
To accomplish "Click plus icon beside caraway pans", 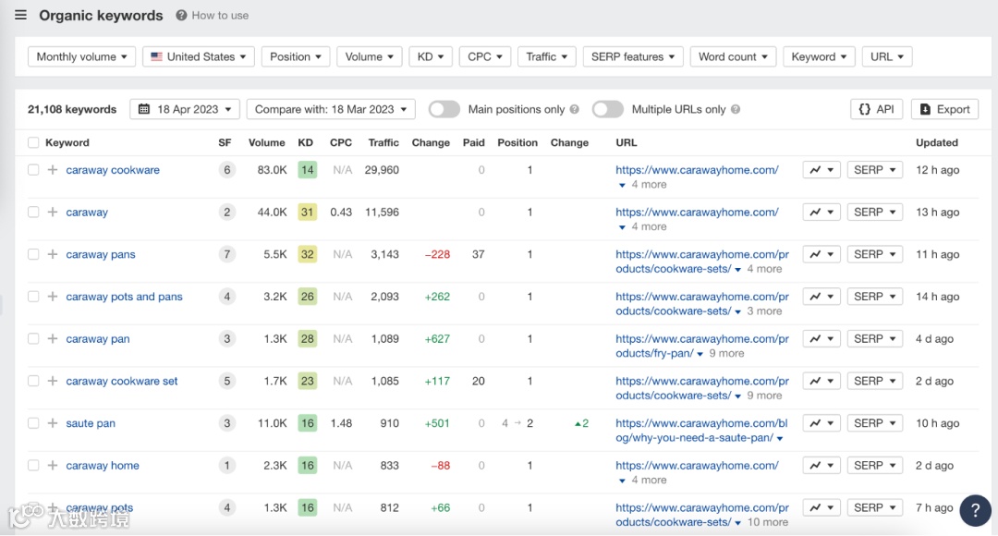I will click(52, 254).
